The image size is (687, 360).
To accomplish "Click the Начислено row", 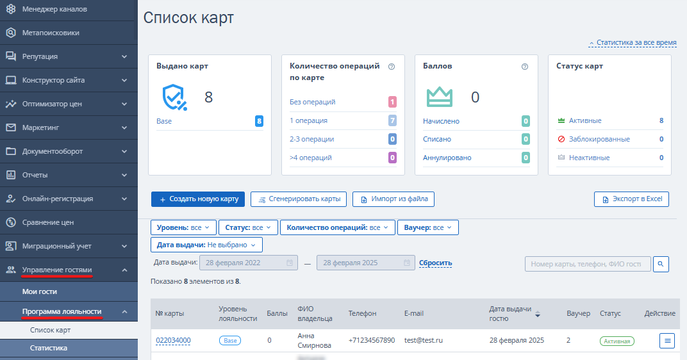I will coord(476,121).
